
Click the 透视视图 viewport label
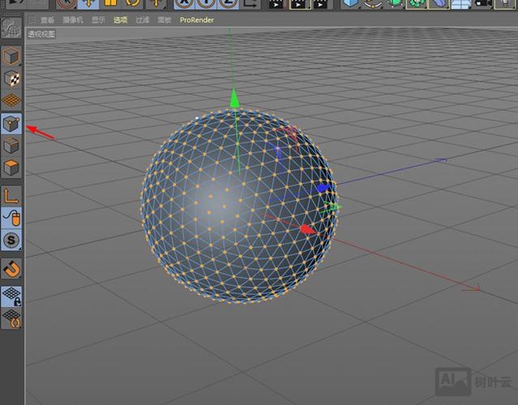coord(41,34)
